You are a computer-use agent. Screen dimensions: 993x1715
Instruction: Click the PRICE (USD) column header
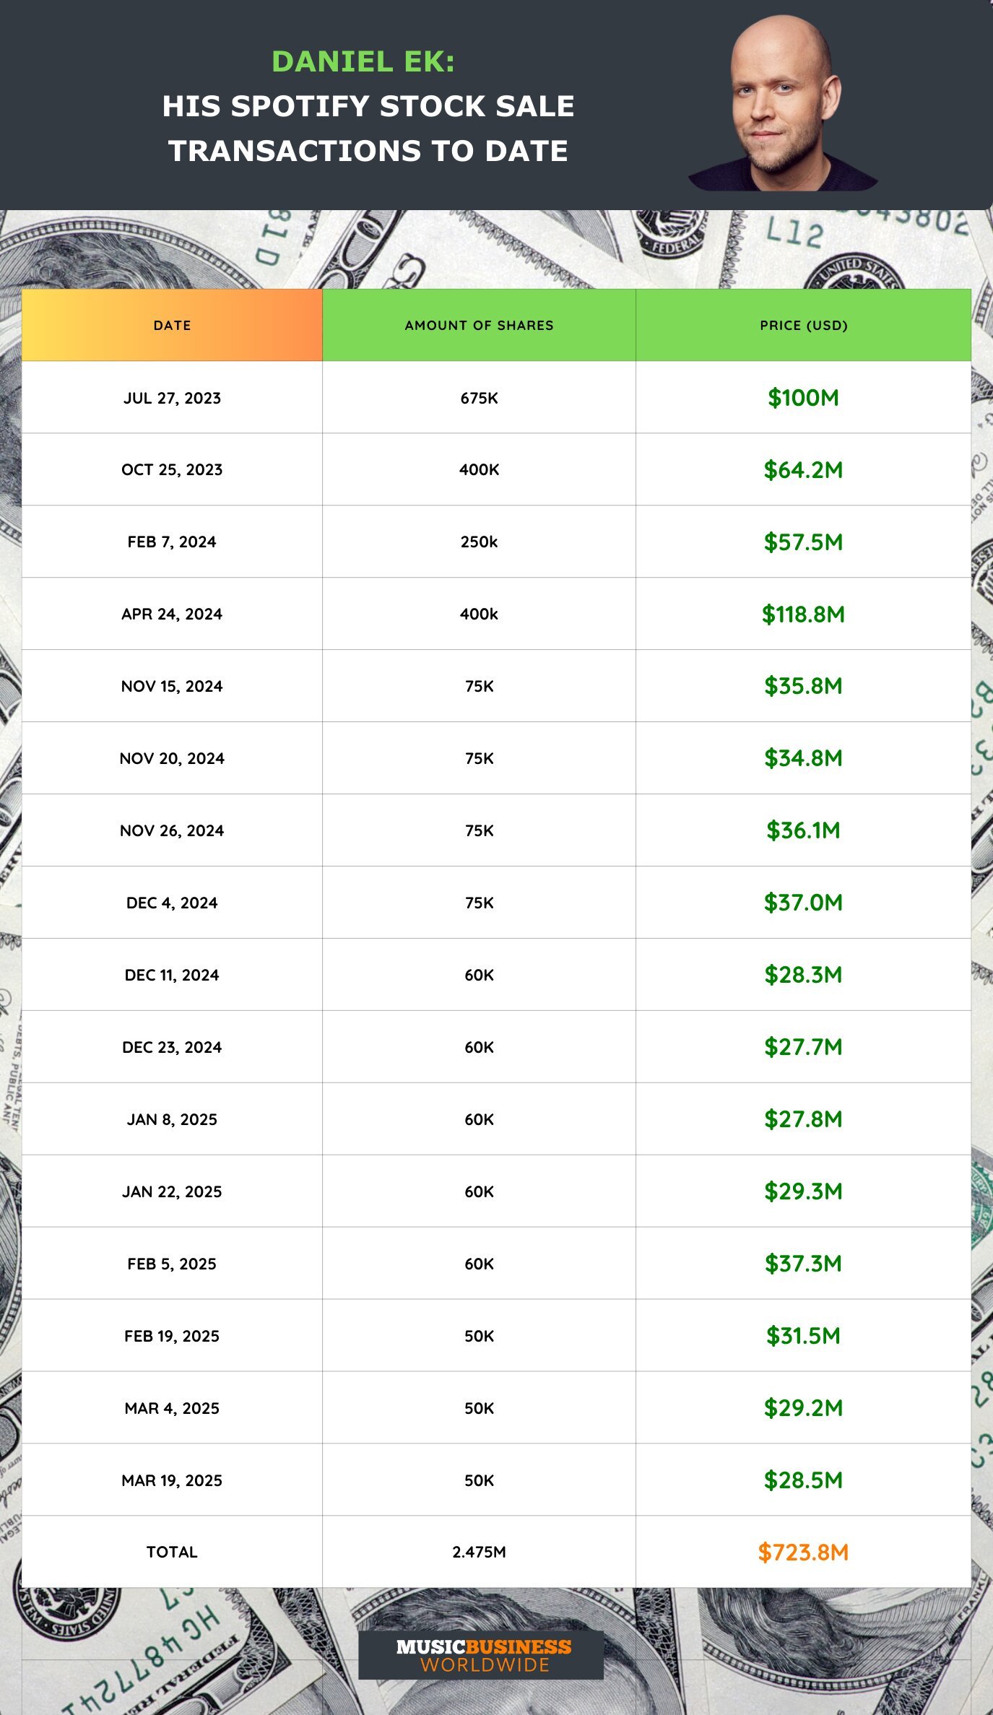coord(803,326)
